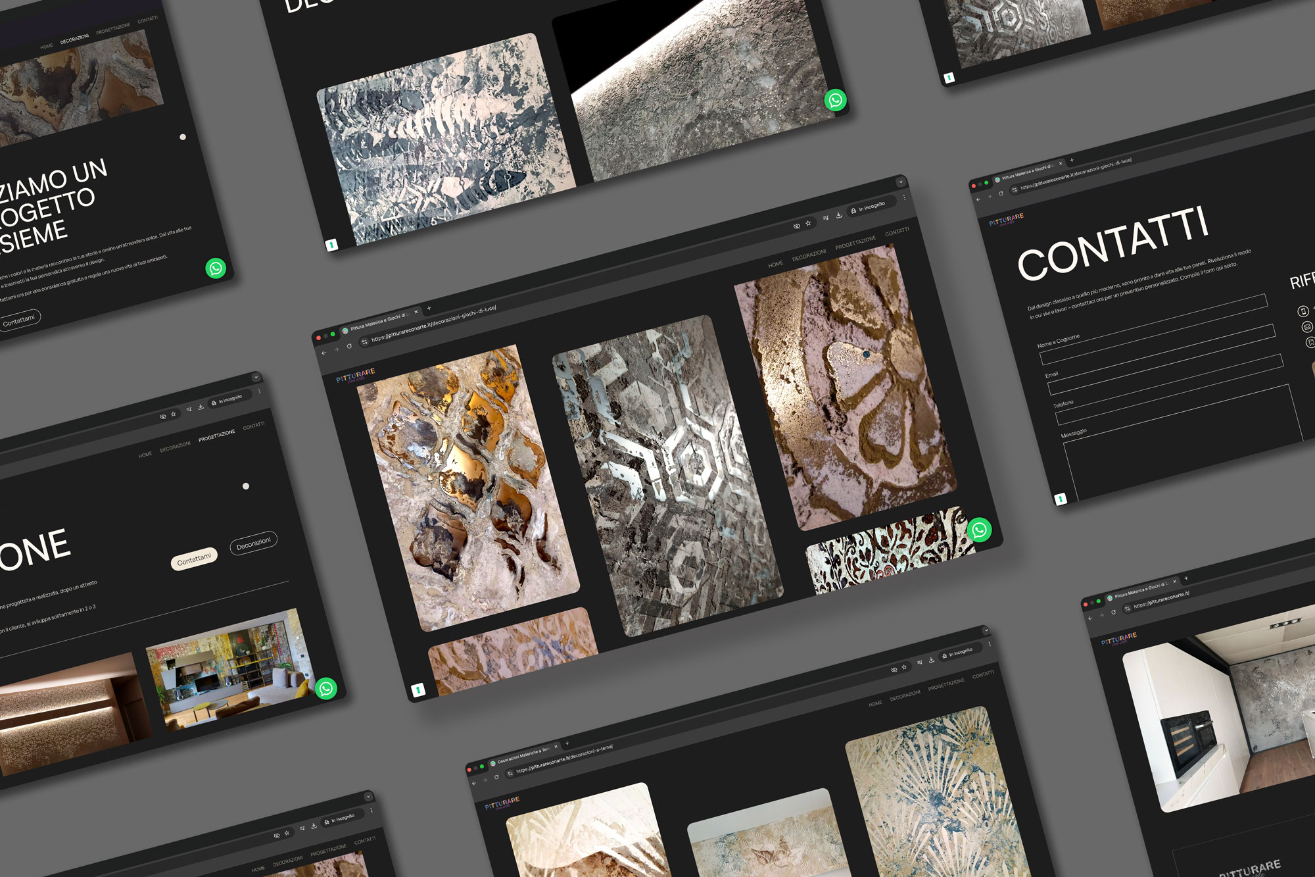Toggle crossed-eye icon in Progettazione window address bar

point(162,416)
